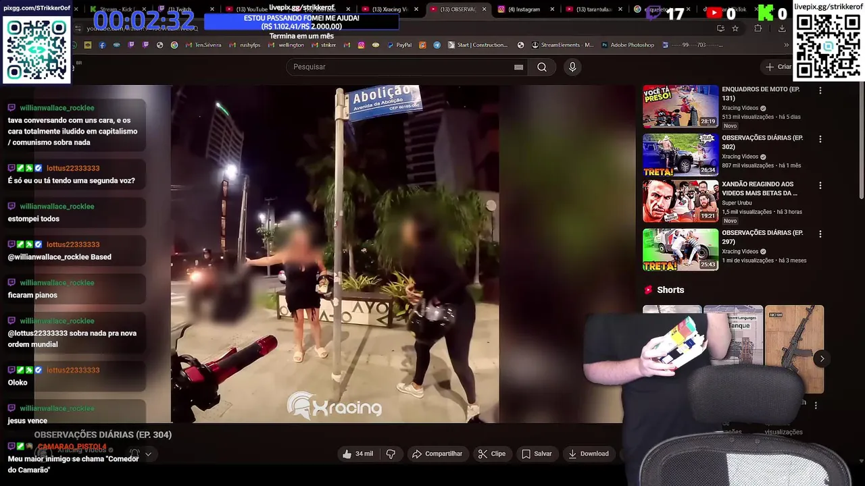Open Super Urubu channel link
The image size is (865, 486).
click(737, 202)
